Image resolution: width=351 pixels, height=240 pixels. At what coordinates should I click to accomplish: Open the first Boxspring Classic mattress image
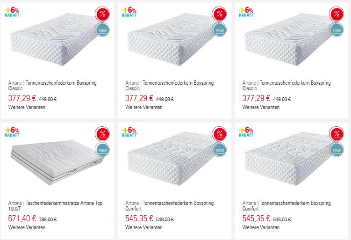click(x=55, y=40)
